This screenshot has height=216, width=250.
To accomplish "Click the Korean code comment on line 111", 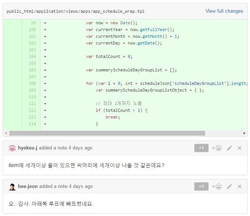I will [x=118, y=104].
